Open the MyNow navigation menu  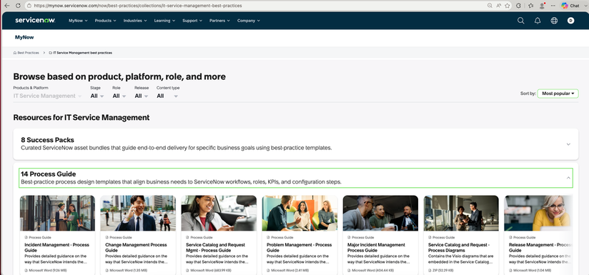[78, 21]
